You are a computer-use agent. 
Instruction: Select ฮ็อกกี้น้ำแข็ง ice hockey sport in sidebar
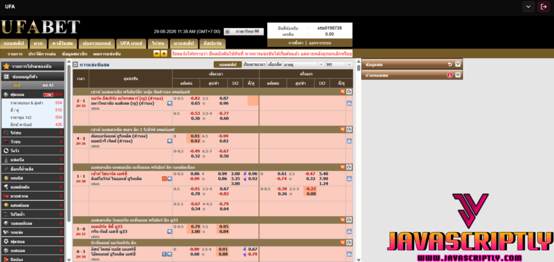pyautogui.click(x=33, y=169)
